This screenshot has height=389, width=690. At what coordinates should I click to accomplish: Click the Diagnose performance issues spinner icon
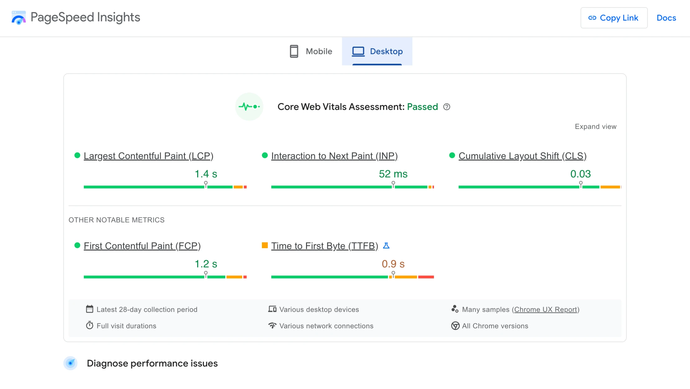click(70, 363)
